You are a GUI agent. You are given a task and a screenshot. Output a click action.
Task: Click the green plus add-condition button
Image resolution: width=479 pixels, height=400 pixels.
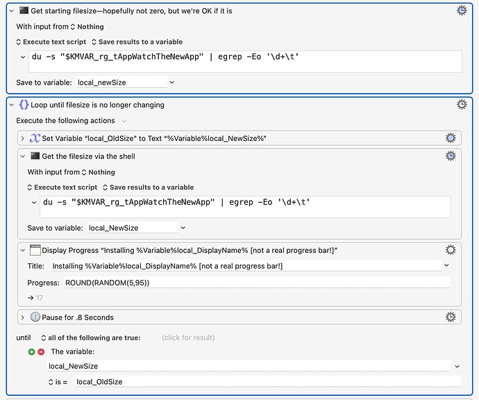click(32, 352)
